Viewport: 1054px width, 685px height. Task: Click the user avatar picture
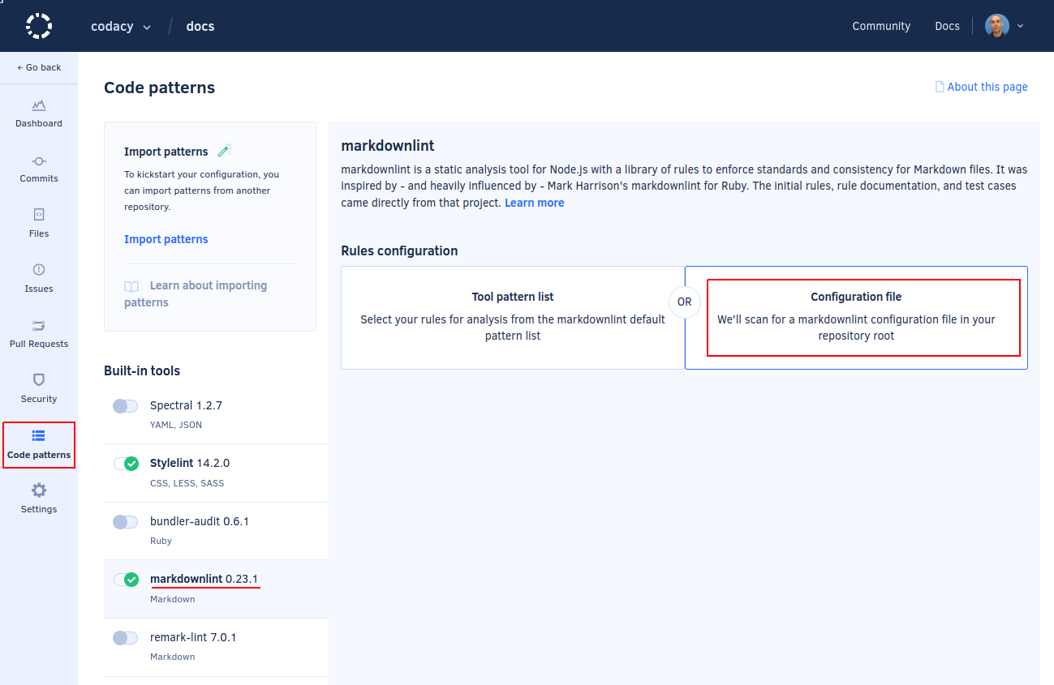[x=996, y=26]
